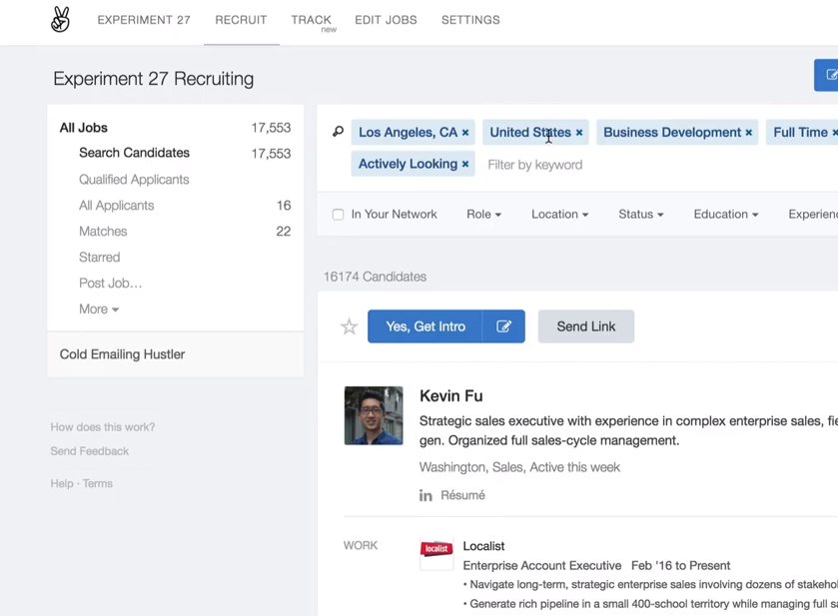Open Kevin Fu's LinkedIn icon
This screenshot has height=616, width=838.
pos(425,495)
